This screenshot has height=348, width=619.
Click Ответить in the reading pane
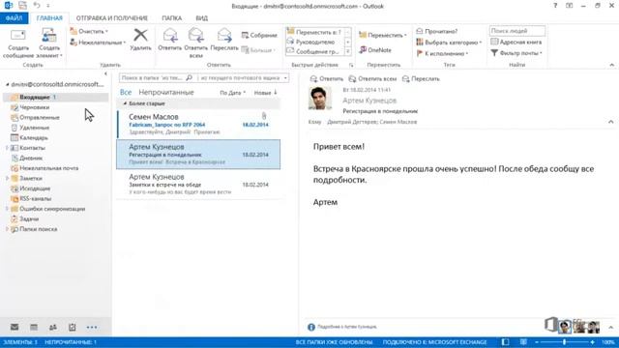pyautogui.click(x=327, y=79)
